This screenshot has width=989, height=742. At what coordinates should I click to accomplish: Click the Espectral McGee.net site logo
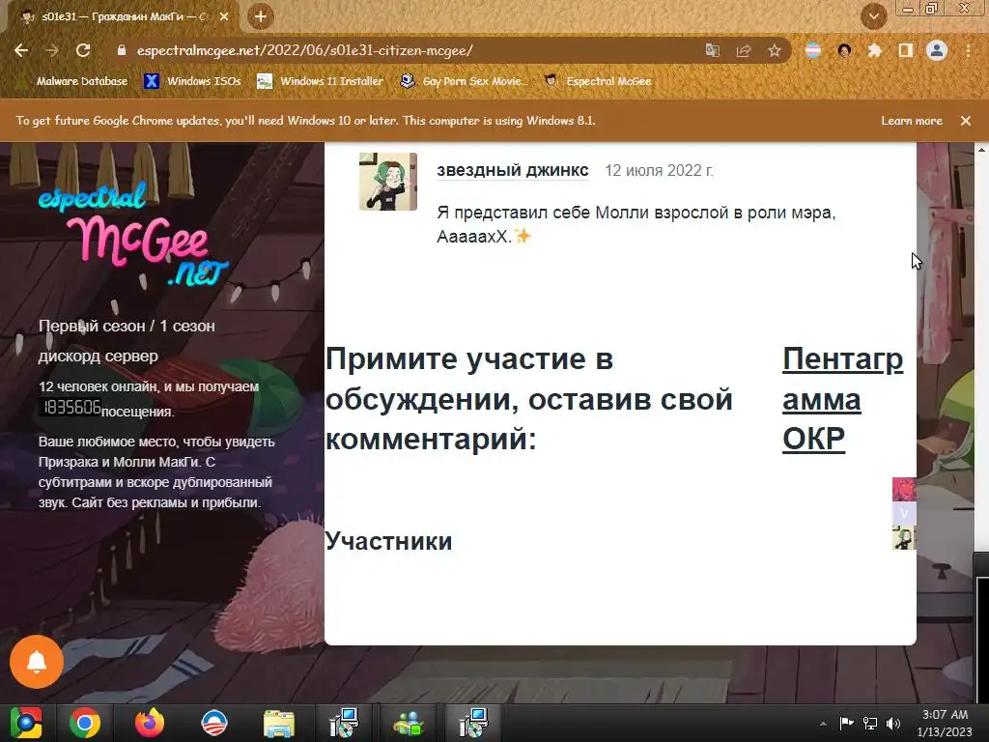(133, 234)
